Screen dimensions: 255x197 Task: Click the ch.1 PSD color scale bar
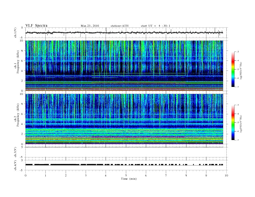click(233, 69)
